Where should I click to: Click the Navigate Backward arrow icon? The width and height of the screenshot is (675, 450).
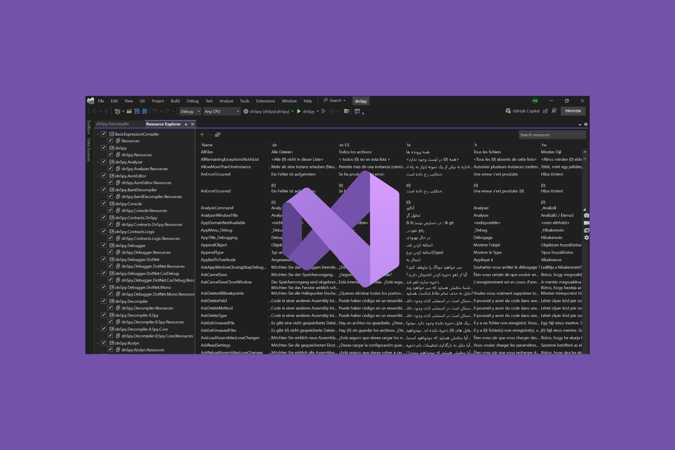(94, 111)
